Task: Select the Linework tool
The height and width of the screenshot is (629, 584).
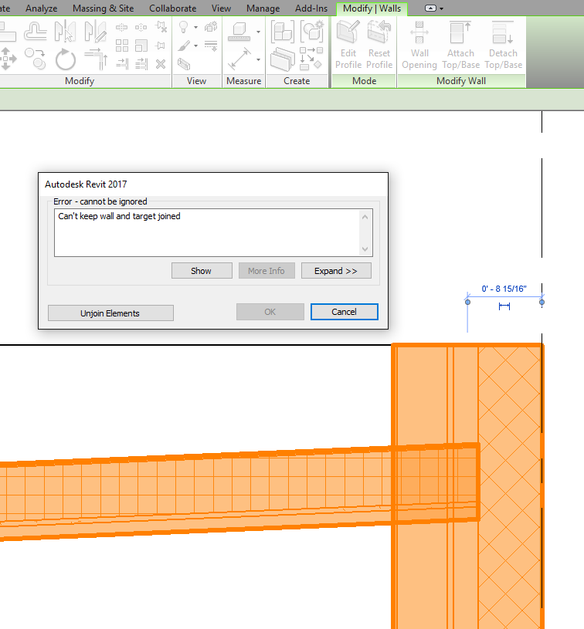Action: [x=211, y=46]
